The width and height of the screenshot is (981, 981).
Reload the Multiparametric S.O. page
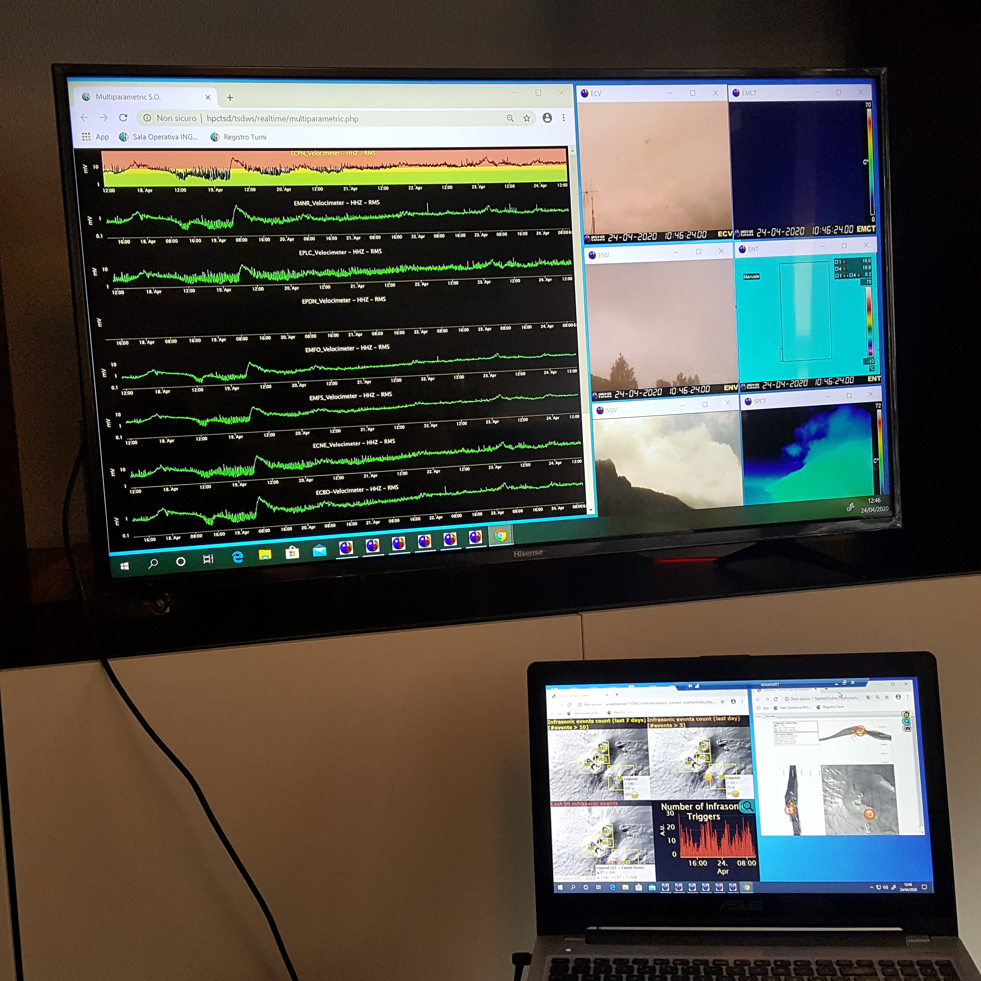click(x=123, y=118)
